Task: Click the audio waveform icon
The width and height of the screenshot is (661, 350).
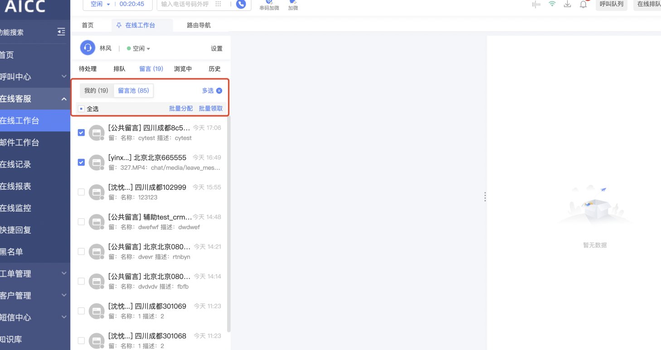Action: point(537,4)
